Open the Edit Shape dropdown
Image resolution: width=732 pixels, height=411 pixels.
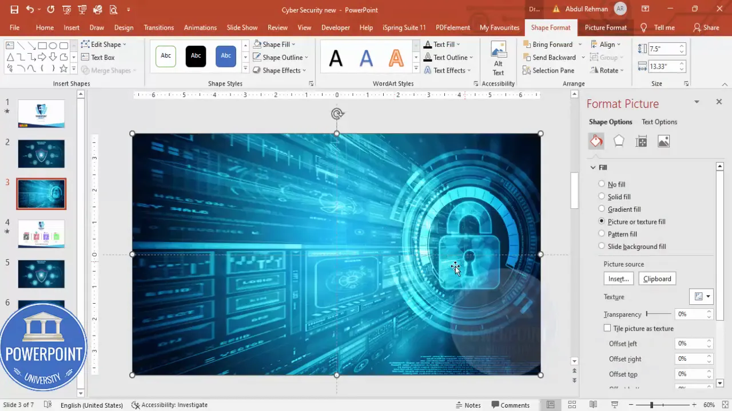pyautogui.click(x=104, y=44)
